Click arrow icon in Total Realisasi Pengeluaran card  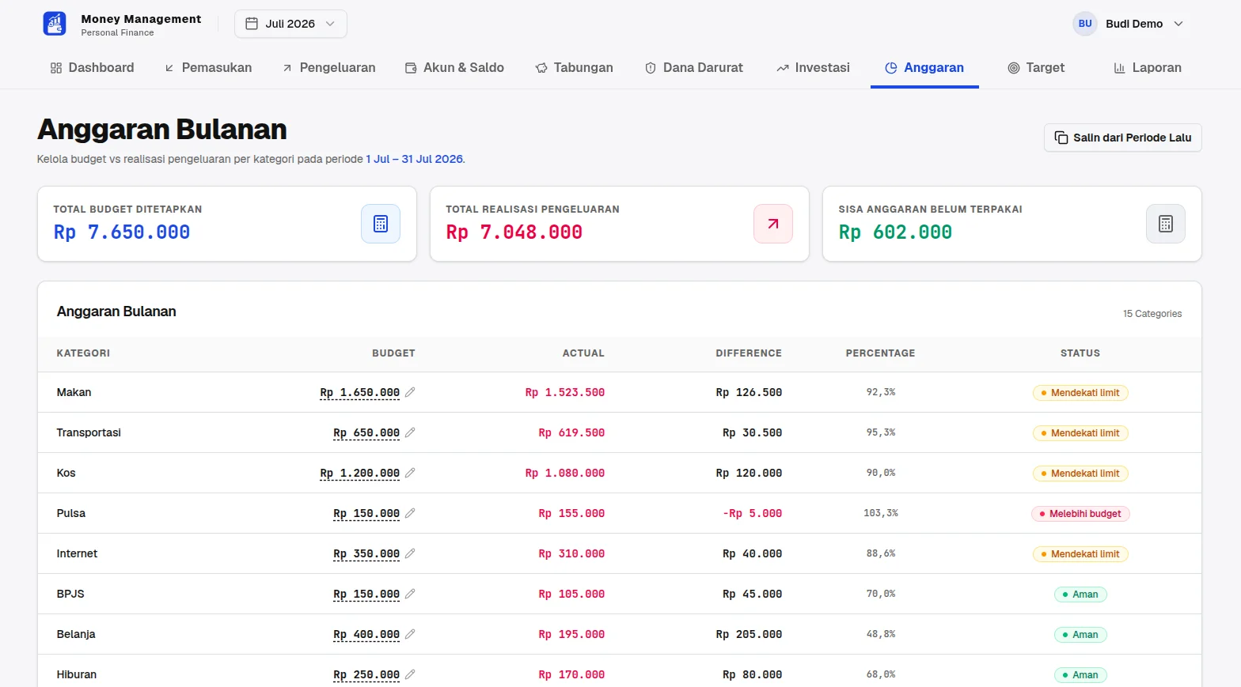pyautogui.click(x=773, y=224)
